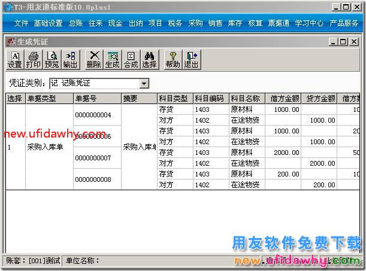366x271 pixels.
Task: Click the 单据号 column header
Action: (97, 99)
